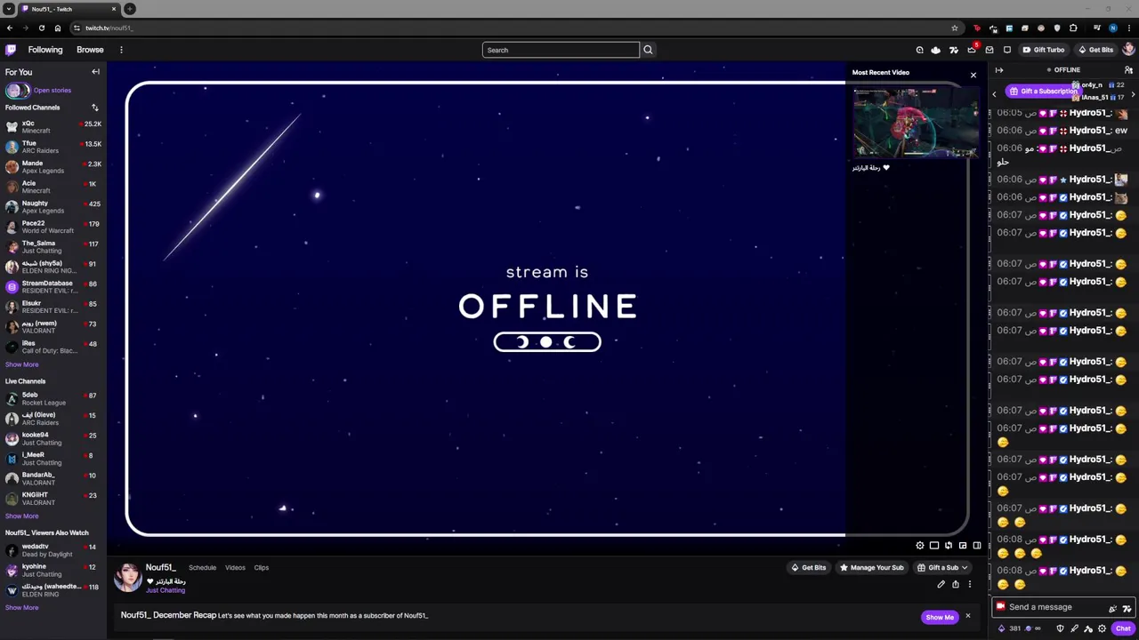Sort followed channels with the sort icon
Screen dimensions: 1139x640
94,108
